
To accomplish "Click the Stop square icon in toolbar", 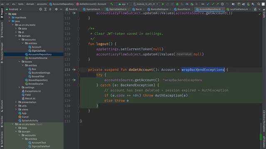I will 197,4.
